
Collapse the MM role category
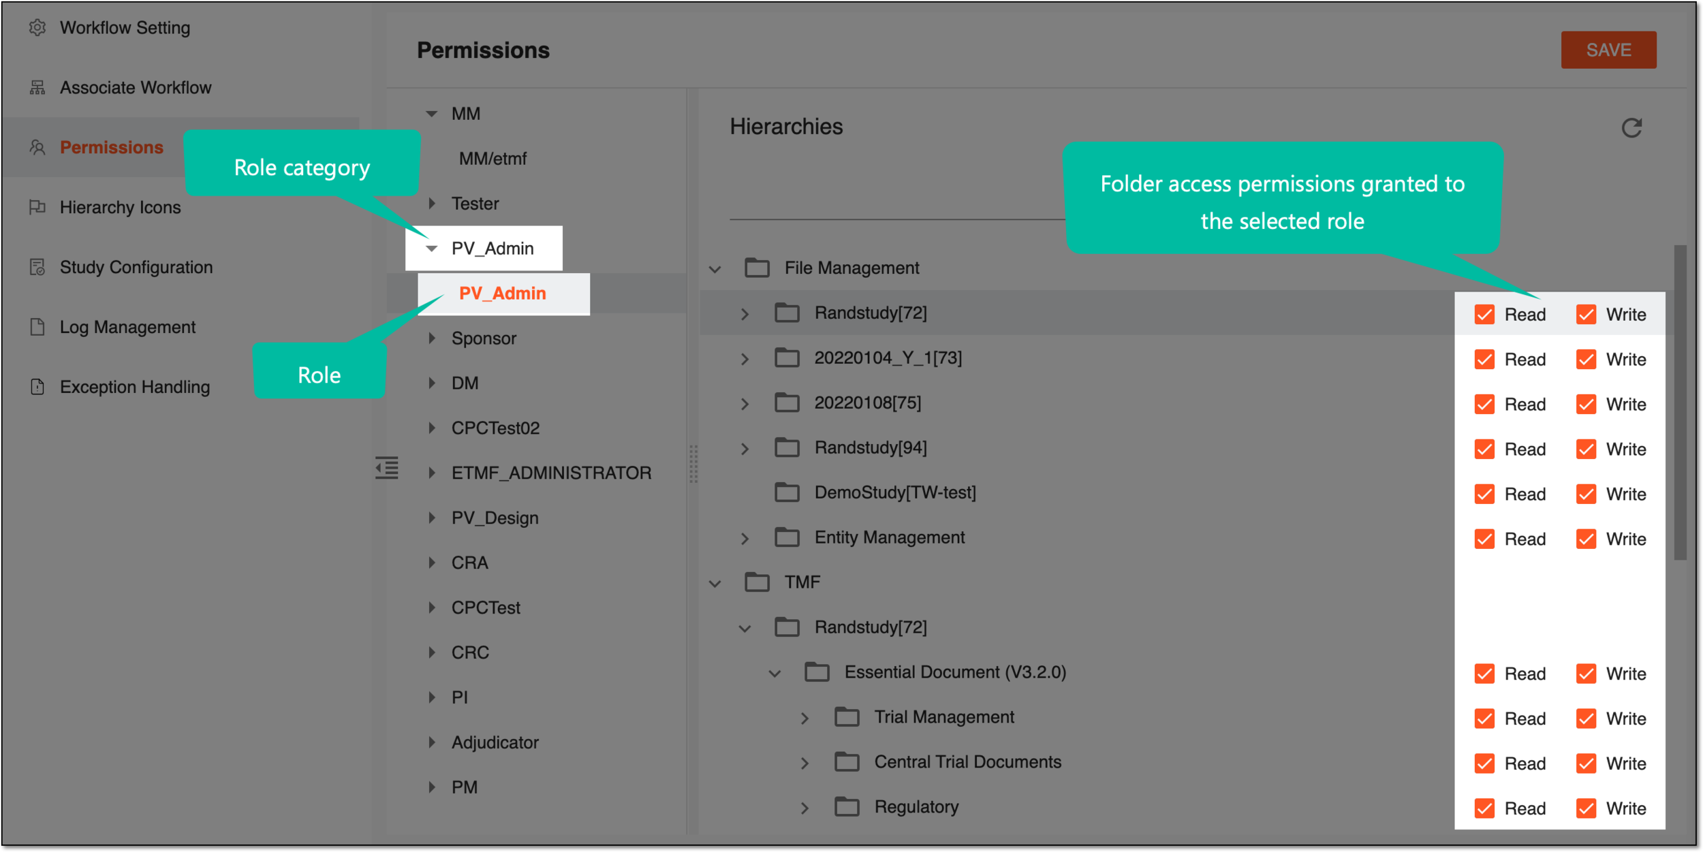coord(432,114)
